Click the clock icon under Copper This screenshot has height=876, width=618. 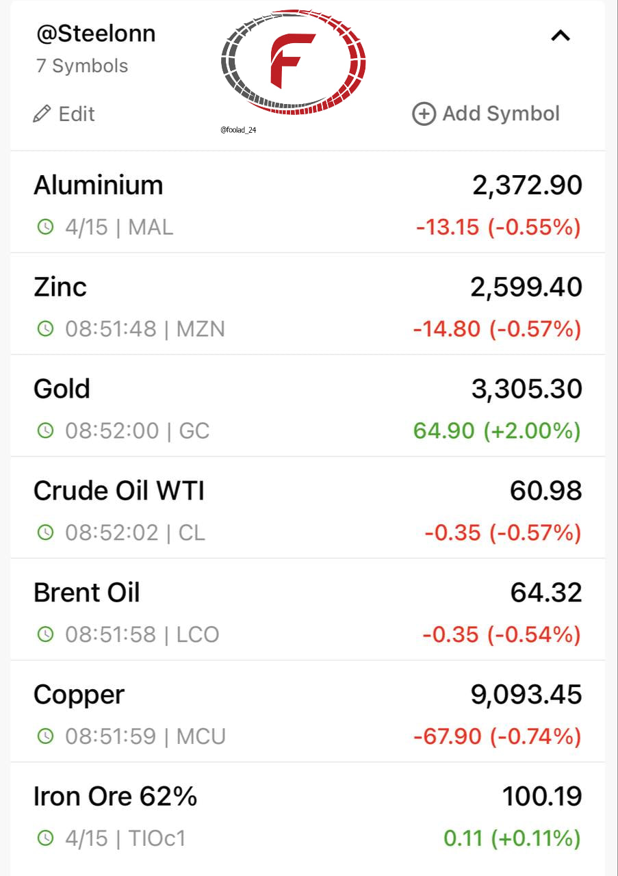(x=45, y=736)
